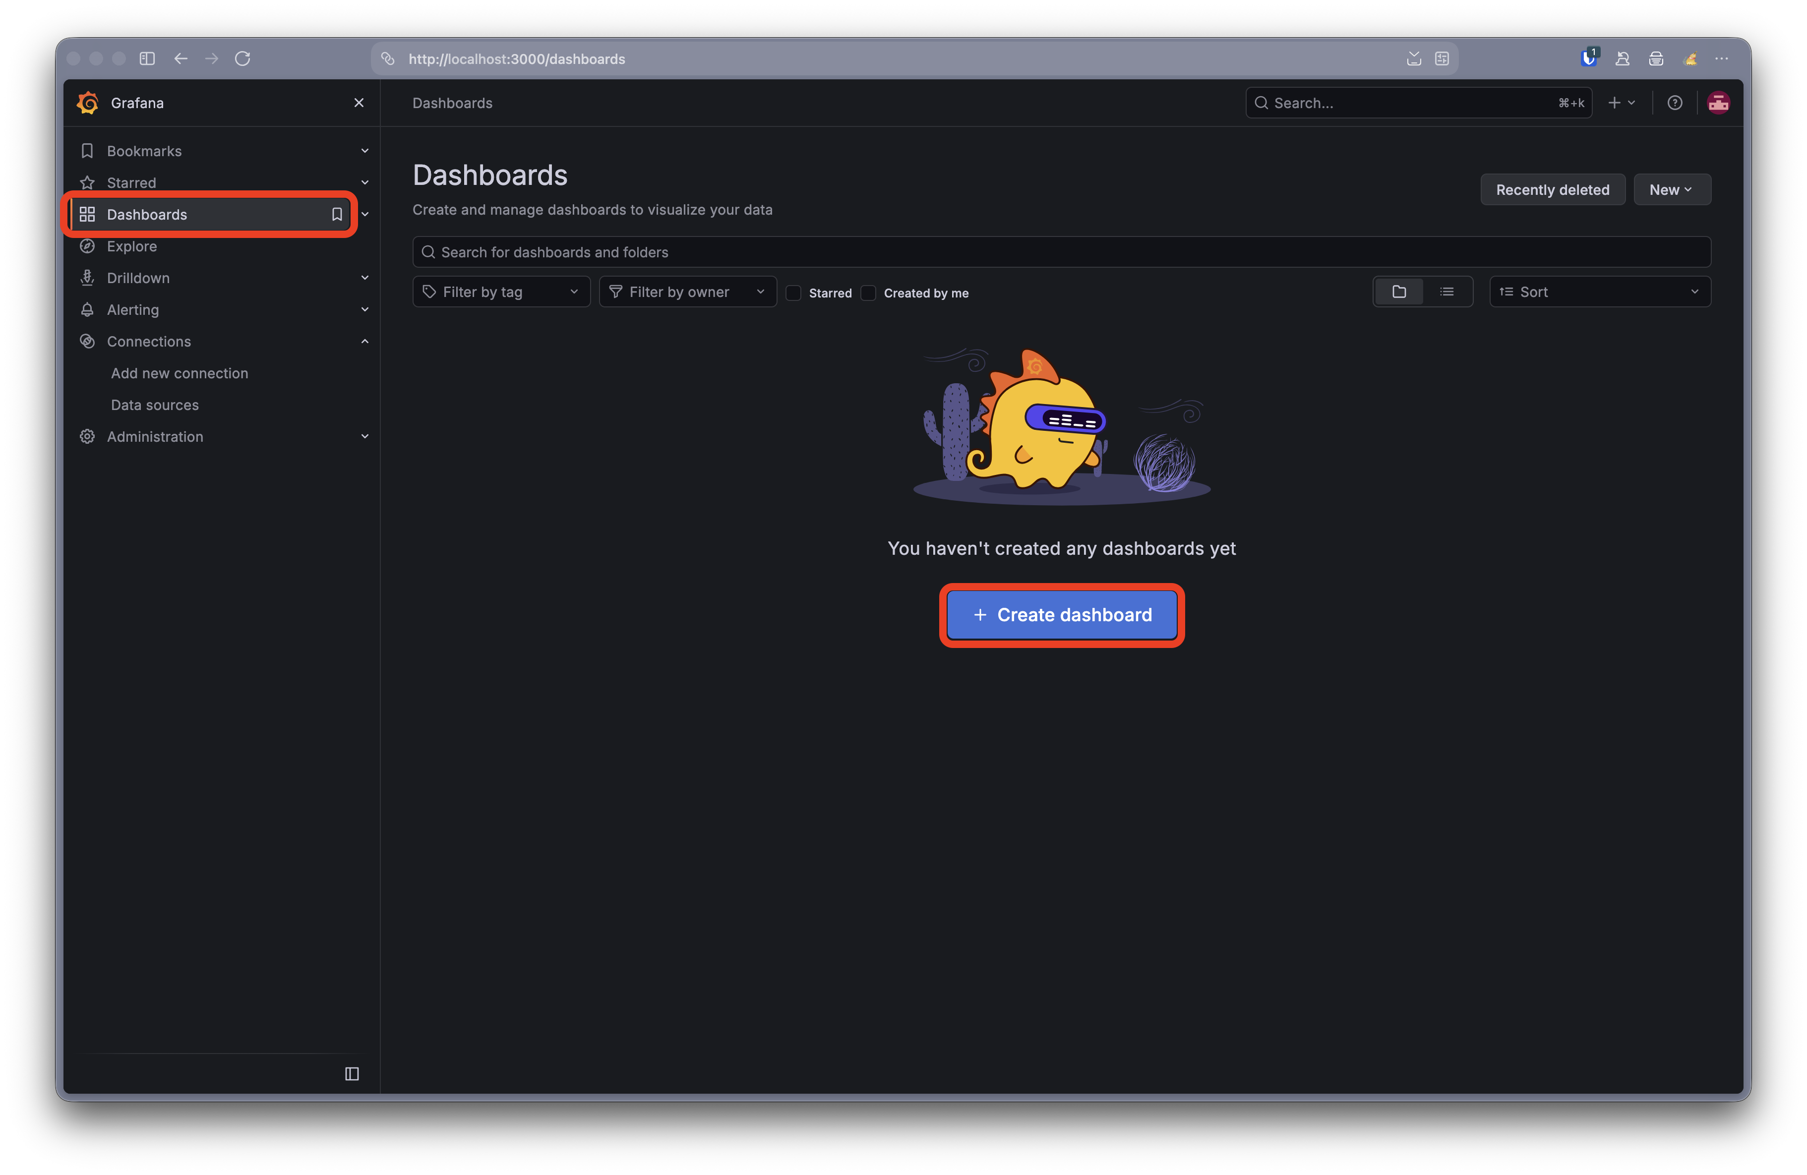The width and height of the screenshot is (1807, 1175).
Task: Click the Create dashboard button
Action: (x=1061, y=615)
